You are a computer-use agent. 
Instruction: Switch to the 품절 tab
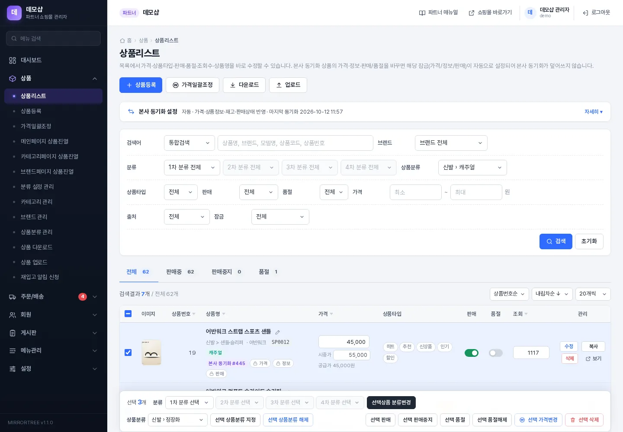pos(268,272)
